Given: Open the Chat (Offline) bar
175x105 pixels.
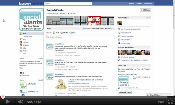Looking at the screenshot, I should point(159,95).
